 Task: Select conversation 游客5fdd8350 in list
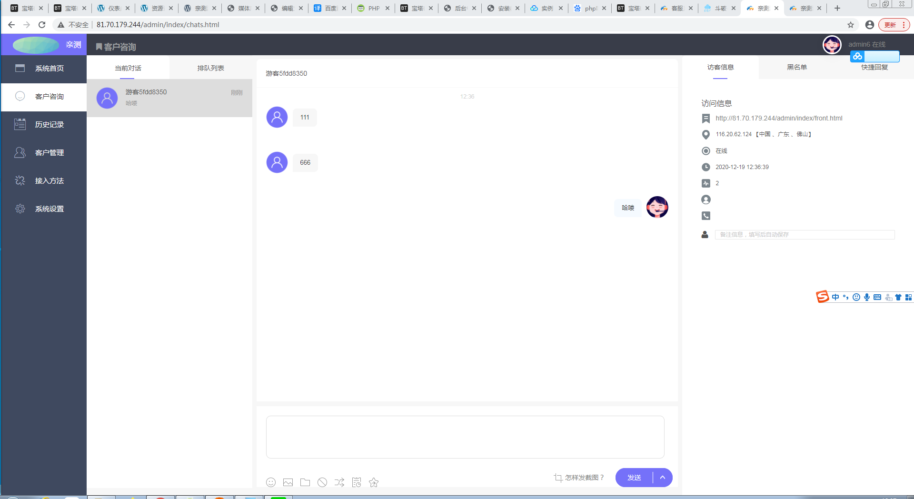pyautogui.click(x=169, y=98)
